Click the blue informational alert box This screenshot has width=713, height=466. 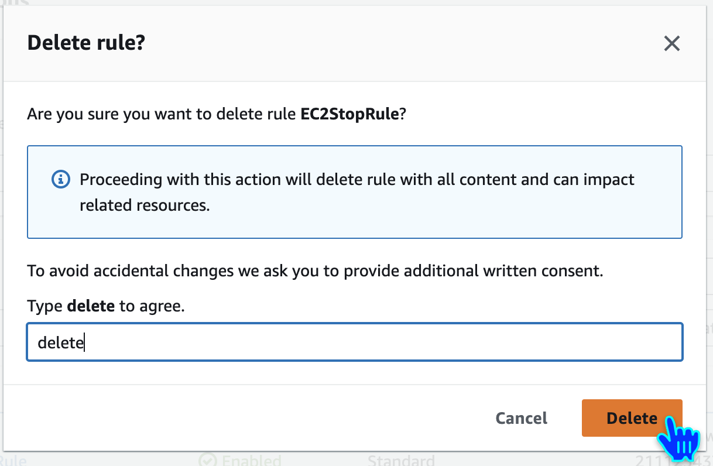coord(355,192)
